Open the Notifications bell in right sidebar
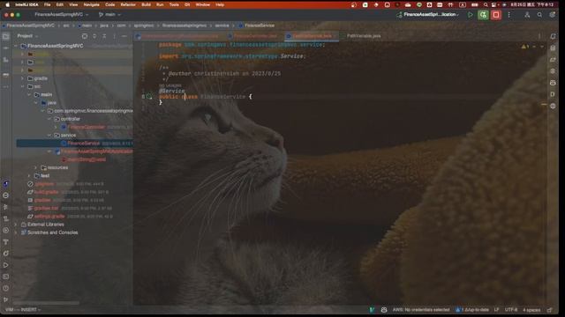 [x=553, y=36]
